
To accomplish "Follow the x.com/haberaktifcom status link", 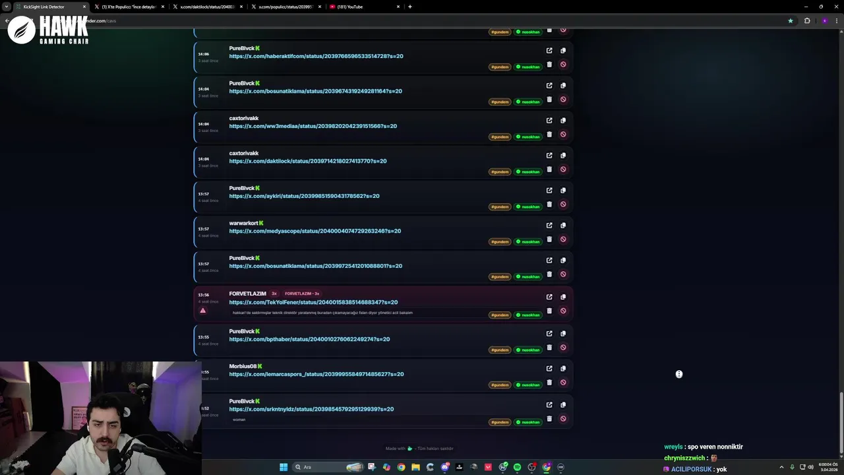I will click(x=316, y=56).
